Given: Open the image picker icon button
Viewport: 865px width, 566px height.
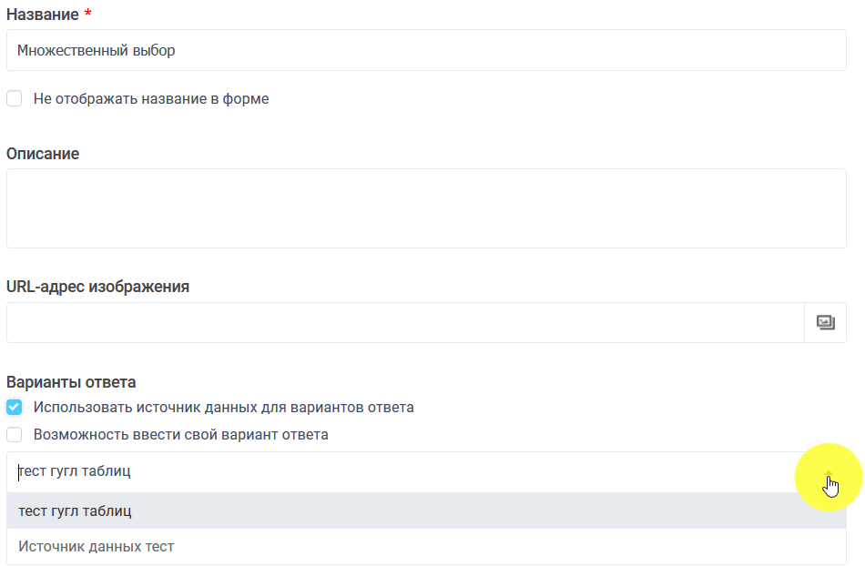Looking at the screenshot, I should click(826, 323).
